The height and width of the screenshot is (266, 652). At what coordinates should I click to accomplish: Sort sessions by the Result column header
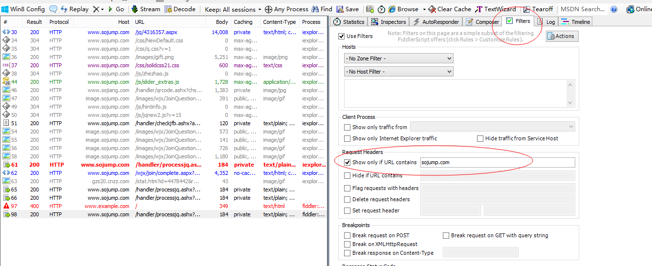(34, 22)
